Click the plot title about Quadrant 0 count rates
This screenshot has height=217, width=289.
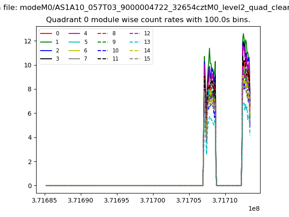point(148,20)
